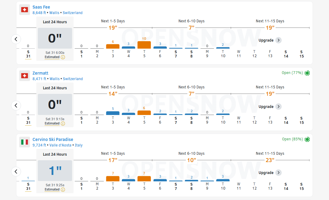This screenshot has height=200, width=329.
Task: Click the Estimated label under Cervino's snowfall
Action: (x=52, y=190)
